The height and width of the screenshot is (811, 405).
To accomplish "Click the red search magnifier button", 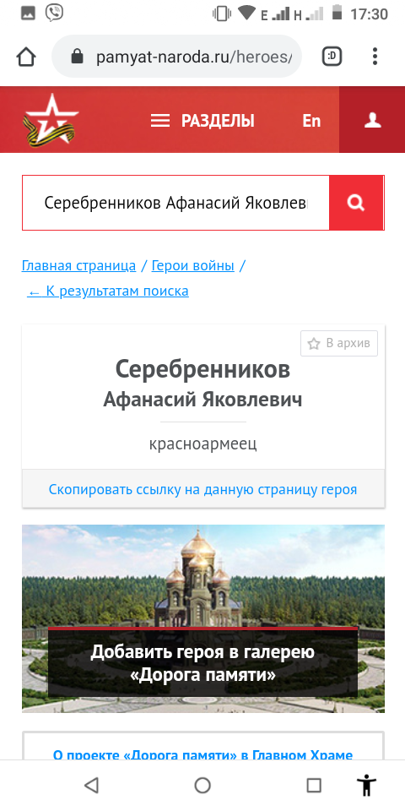I will 356,203.
